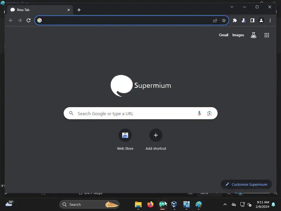
Task: Click the cloud sync tray icon
Action: (234, 204)
